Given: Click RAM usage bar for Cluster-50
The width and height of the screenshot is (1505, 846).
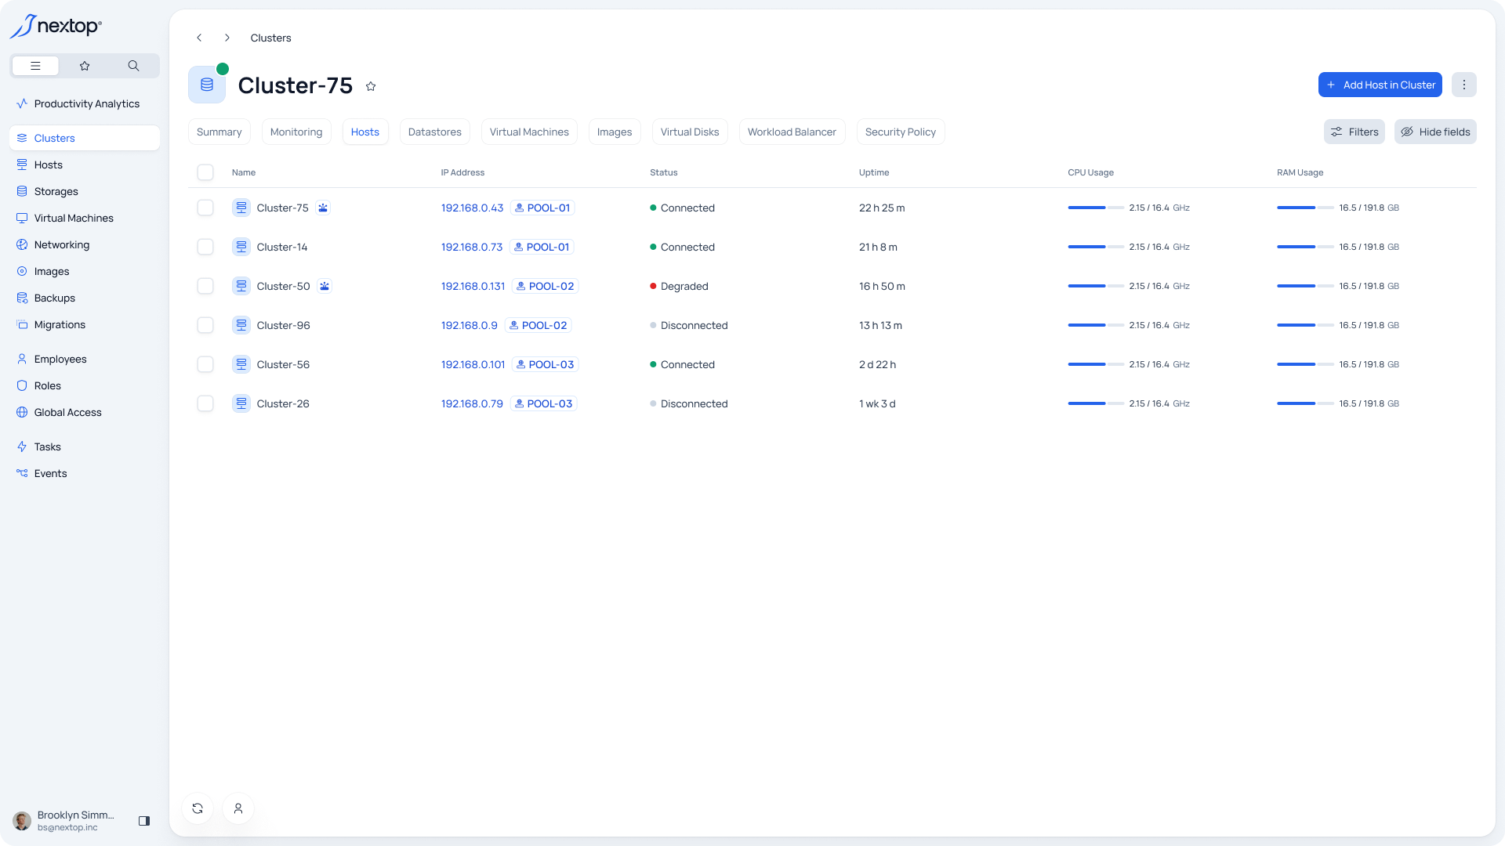Looking at the screenshot, I should pos(1305,286).
